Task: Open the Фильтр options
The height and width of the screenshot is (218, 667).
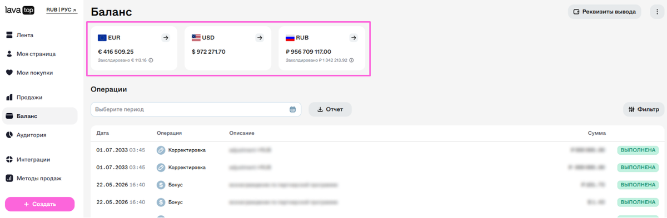Action: point(644,109)
